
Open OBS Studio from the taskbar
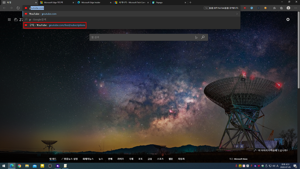pos(50,166)
